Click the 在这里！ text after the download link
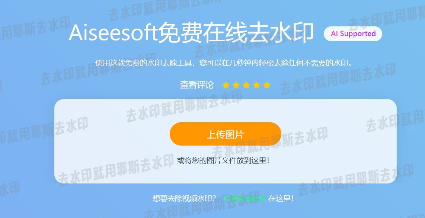The image size is (425, 218). pos(281,199)
